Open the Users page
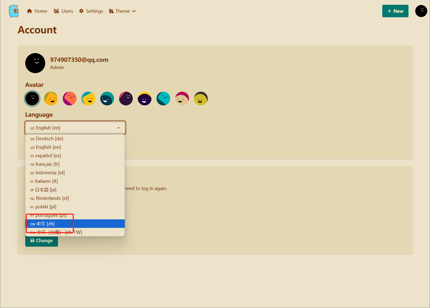 [x=63, y=11]
